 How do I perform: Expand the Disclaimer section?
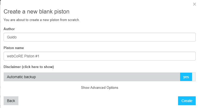[x=29, y=67]
